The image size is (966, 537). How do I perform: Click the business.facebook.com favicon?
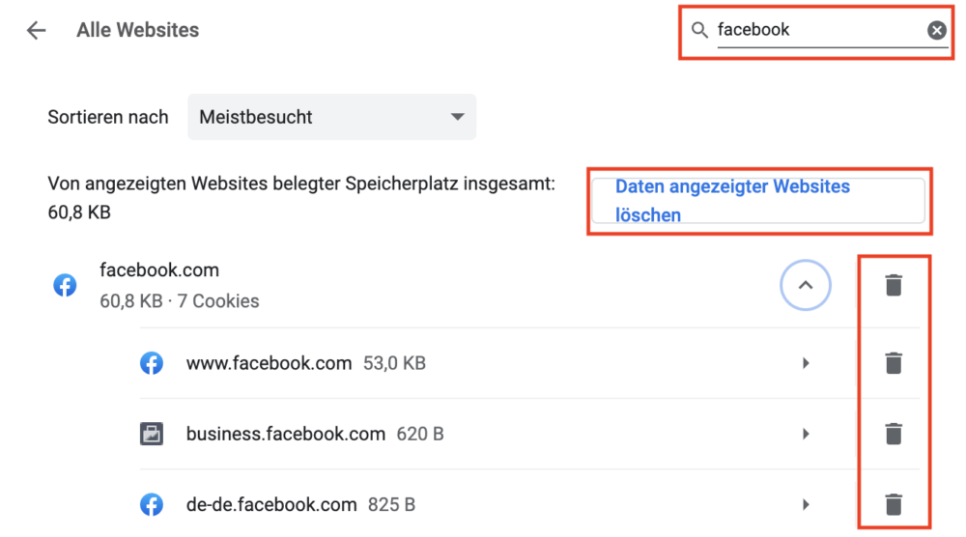[x=152, y=434]
